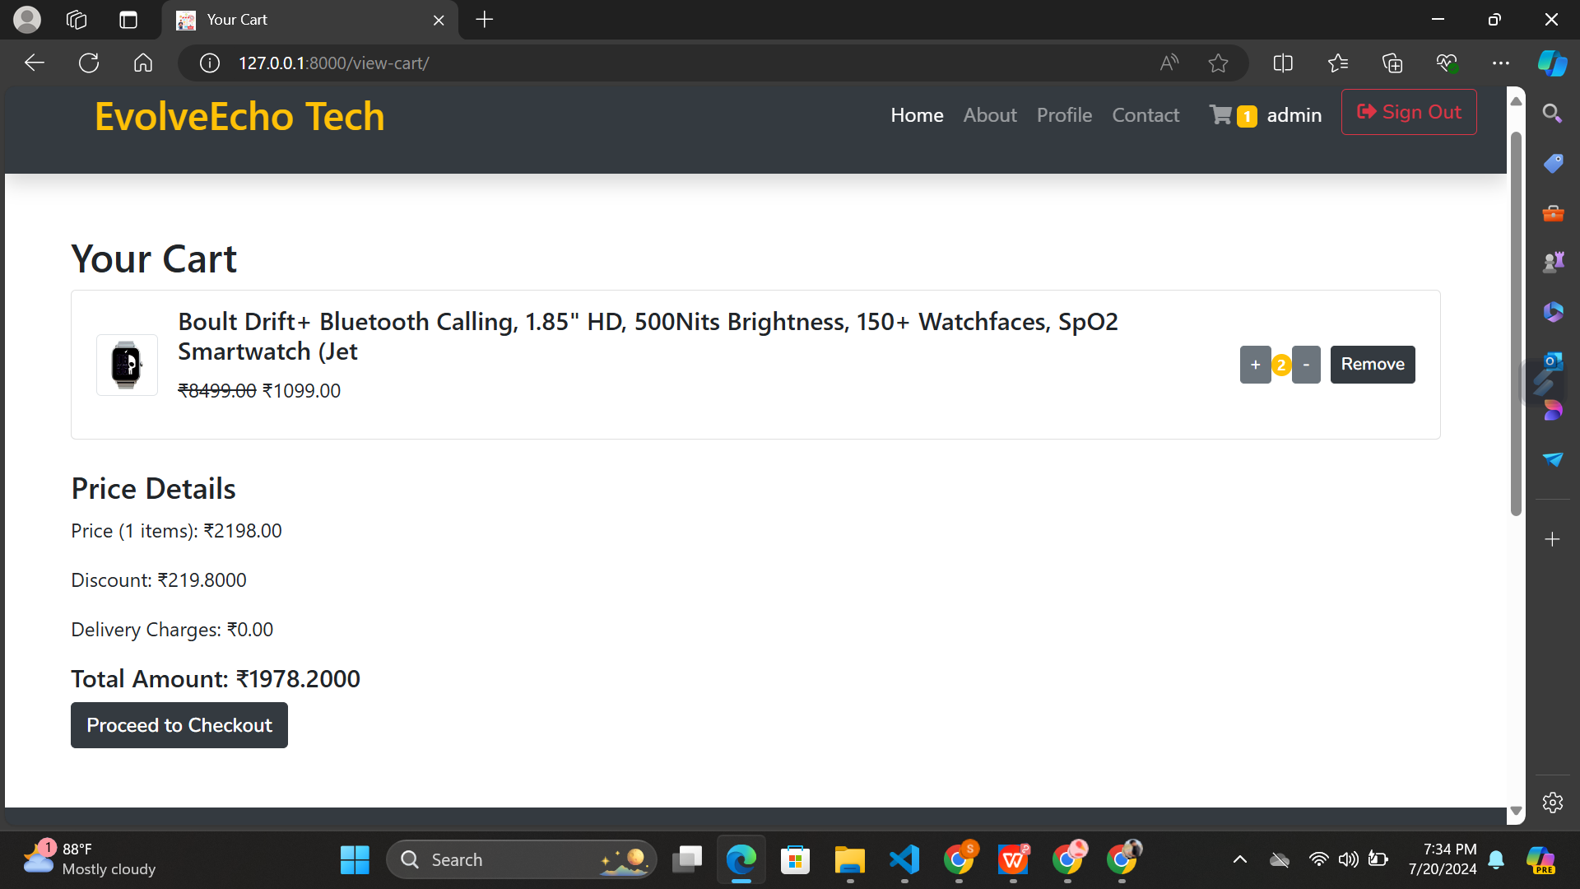
Task: Click the admin username link
Action: [x=1294, y=115]
